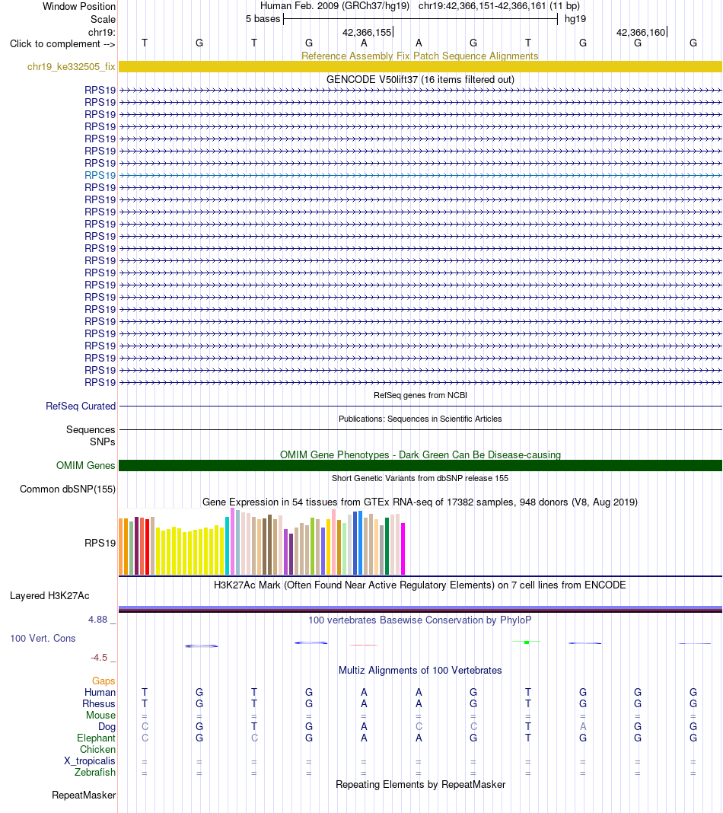Click the RepeatMasker track label
723x813 pixels.
[84, 795]
